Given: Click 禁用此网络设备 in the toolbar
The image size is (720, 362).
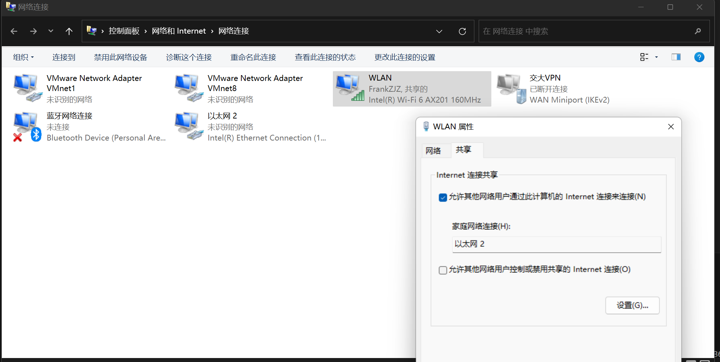Looking at the screenshot, I should point(120,57).
